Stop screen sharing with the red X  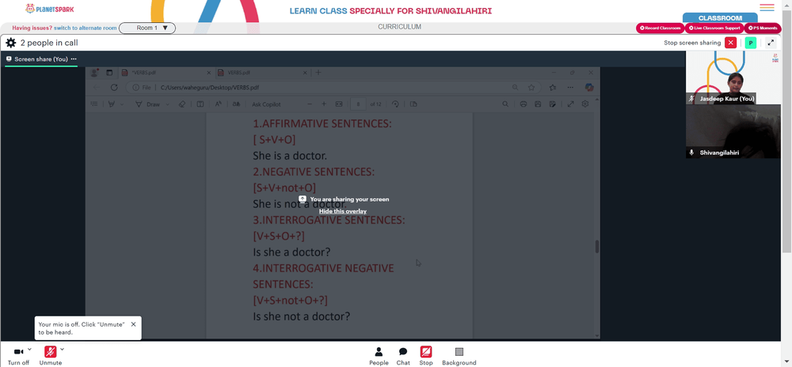point(730,43)
